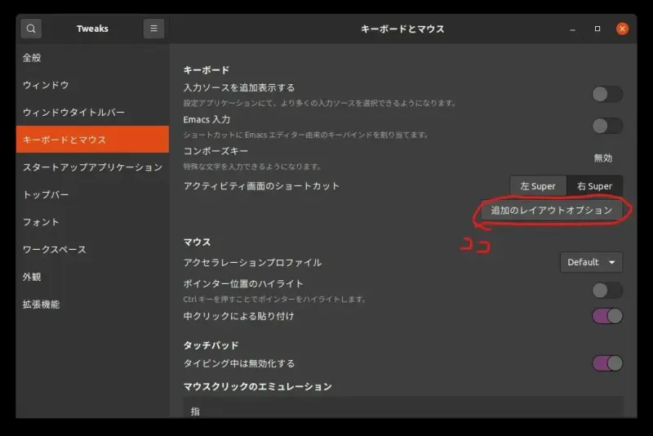Toggle ポインター位置のハイライト switch

pyautogui.click(x=607, y=290)
